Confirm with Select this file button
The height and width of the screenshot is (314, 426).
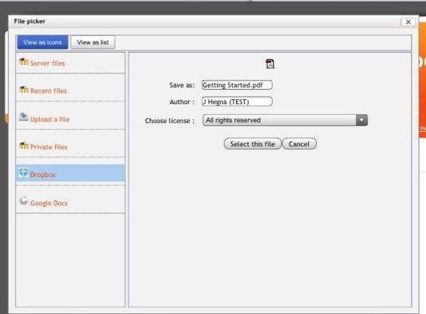point(253,144)
